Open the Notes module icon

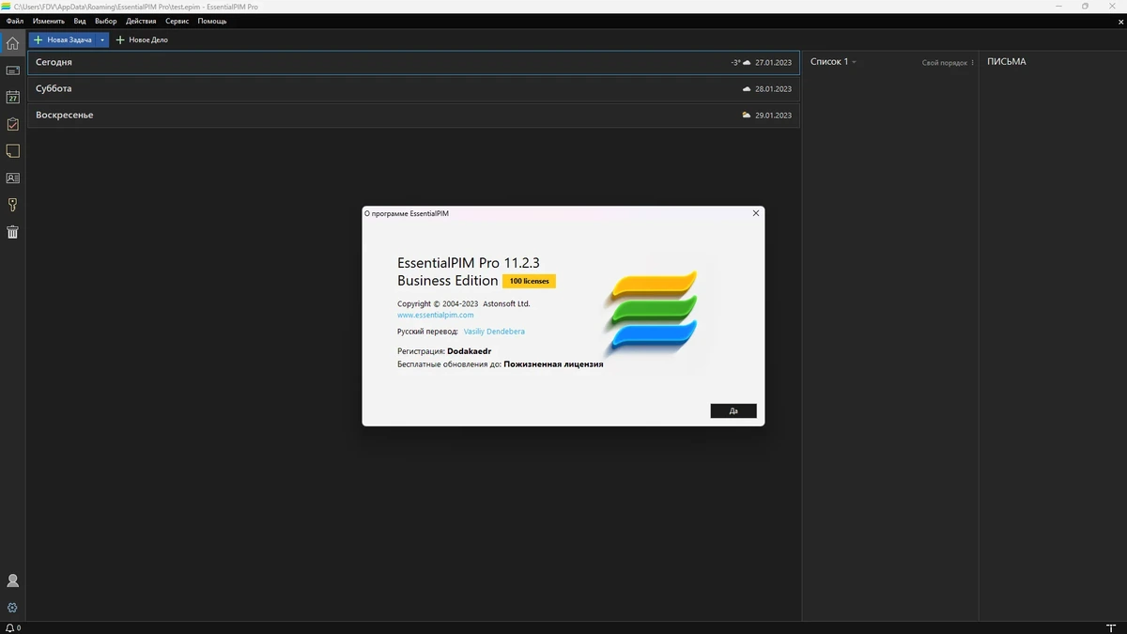coord(12,151)
